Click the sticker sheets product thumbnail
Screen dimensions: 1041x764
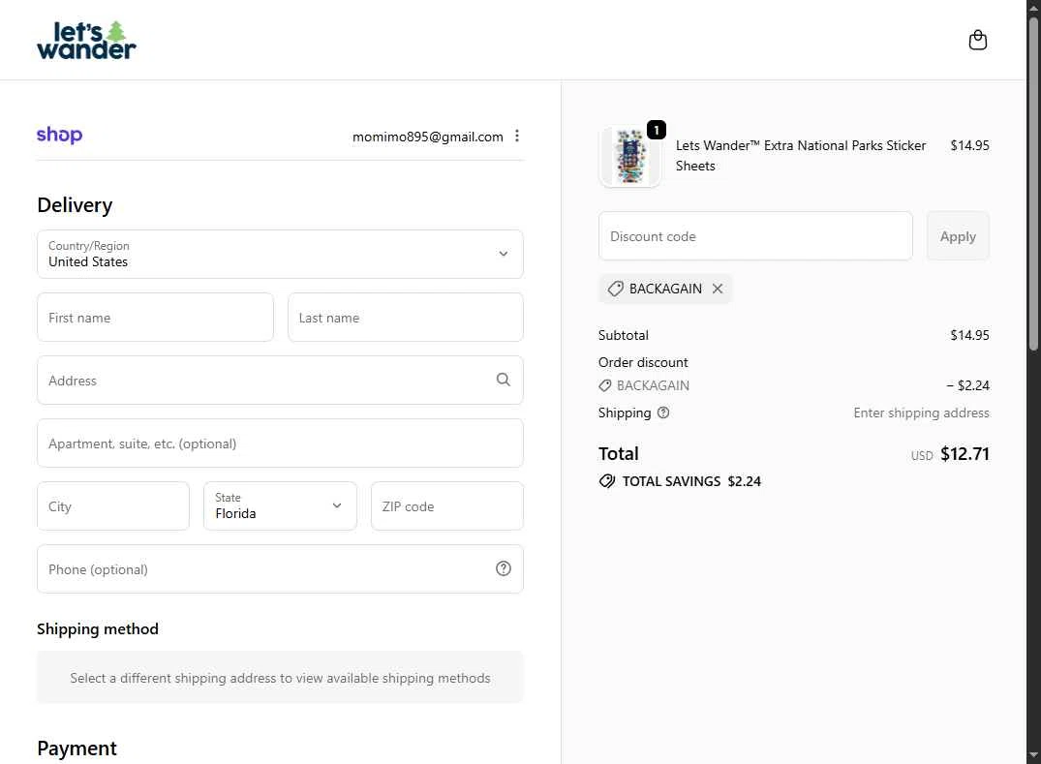(x=630, y=157)
